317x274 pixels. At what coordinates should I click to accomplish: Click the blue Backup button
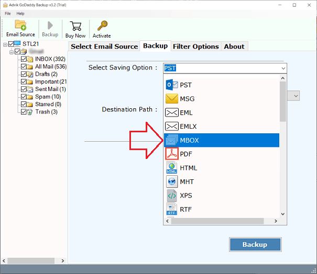pos(255,244)
